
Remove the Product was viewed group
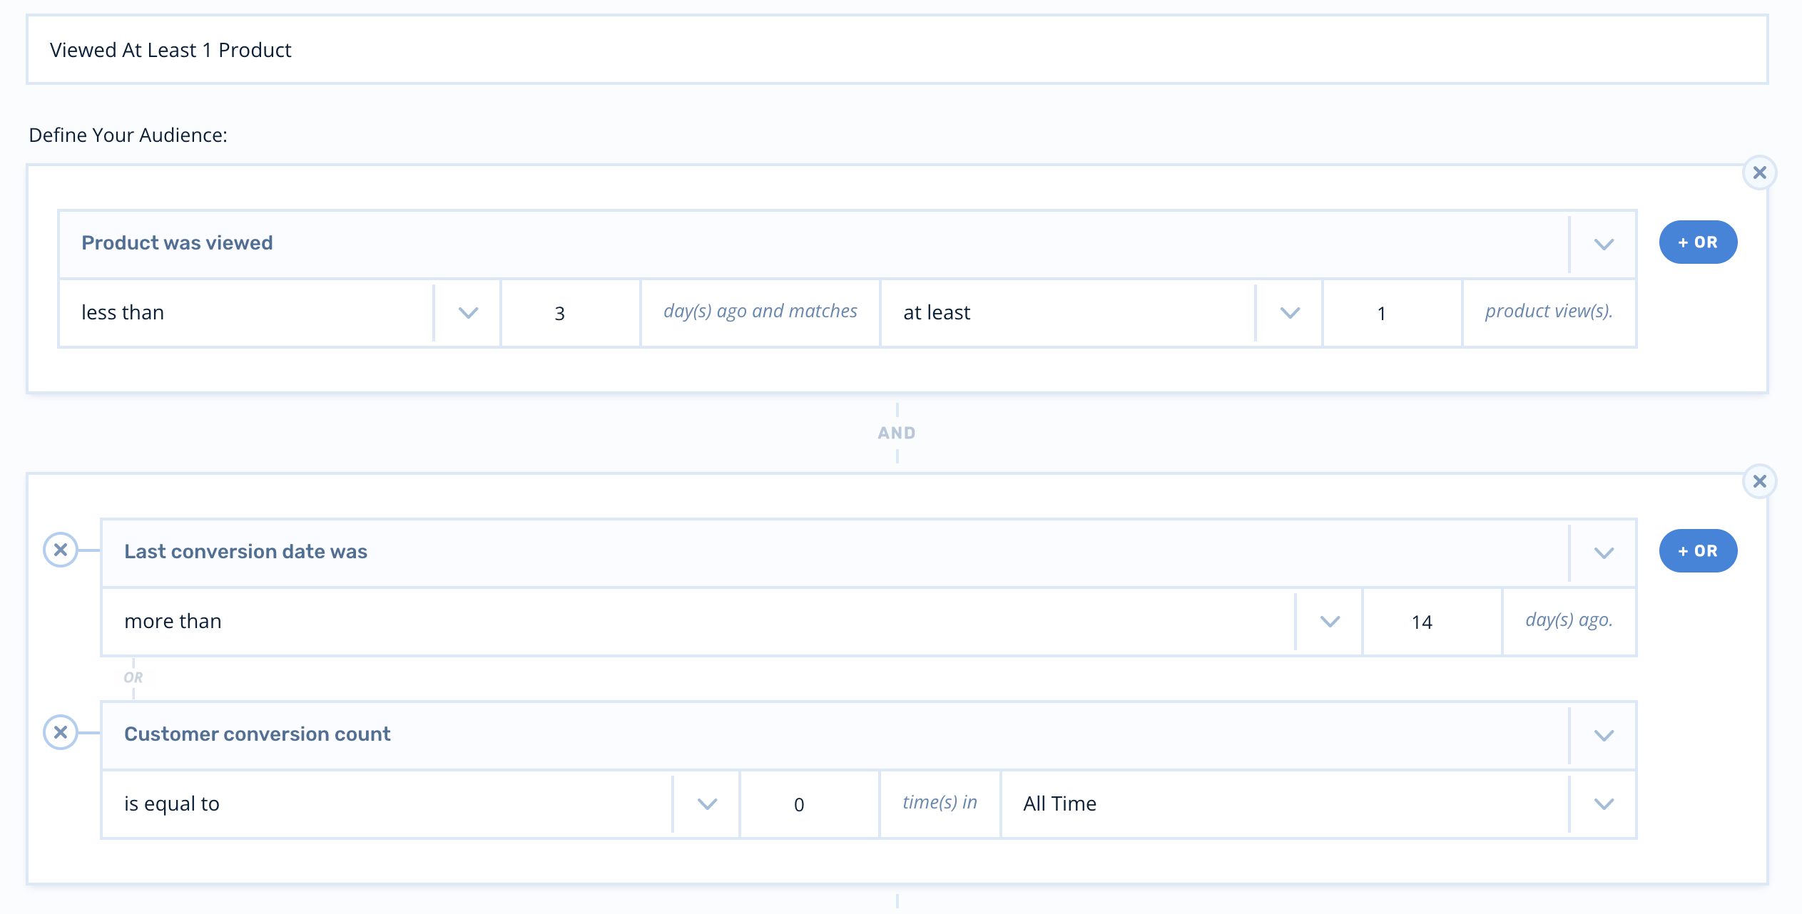[1759, 173]
